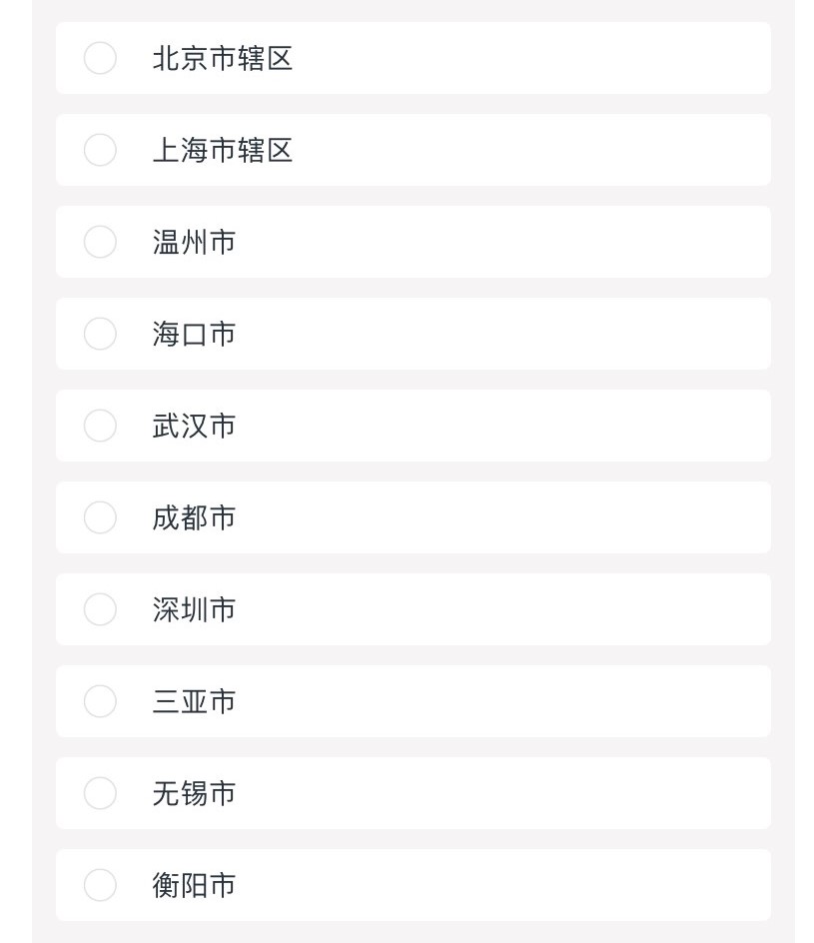The image size is (814, 943).
Task: Select the 上海市辖区 radio button
Action: click(x=100, y=151)
